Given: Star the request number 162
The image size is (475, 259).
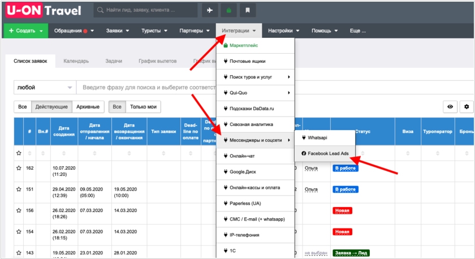Looking at the screenshot, I should (19, 168).
